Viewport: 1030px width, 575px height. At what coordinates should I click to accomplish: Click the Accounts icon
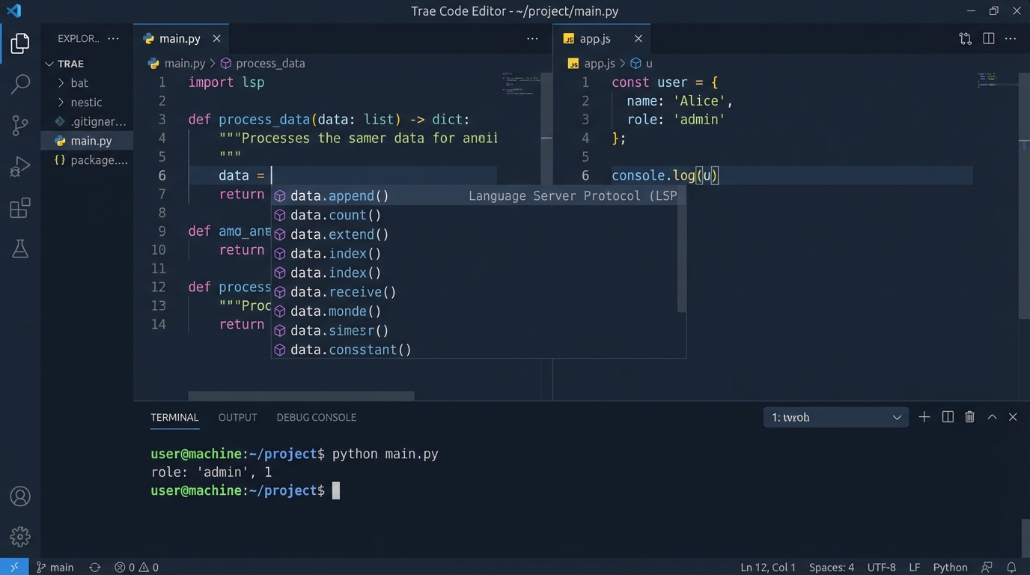point(19,496)
